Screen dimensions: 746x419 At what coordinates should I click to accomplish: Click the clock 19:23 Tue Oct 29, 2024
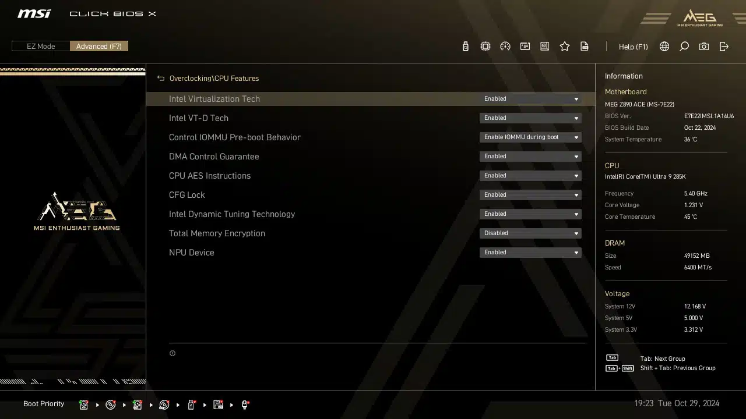coord(677,403)
